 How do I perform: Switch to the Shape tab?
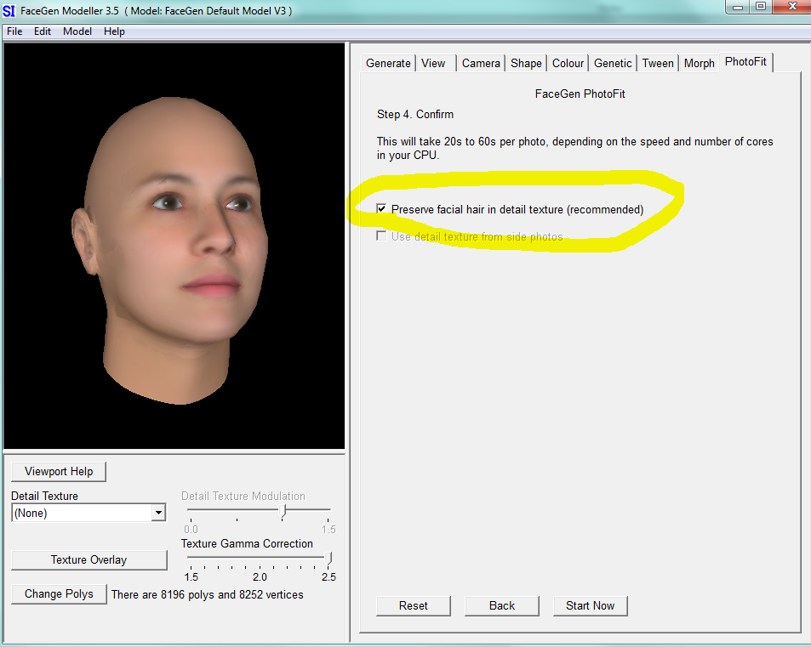click(x=525, y=62)
